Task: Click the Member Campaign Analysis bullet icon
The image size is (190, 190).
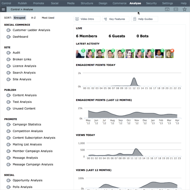Action: click(9, 151)
